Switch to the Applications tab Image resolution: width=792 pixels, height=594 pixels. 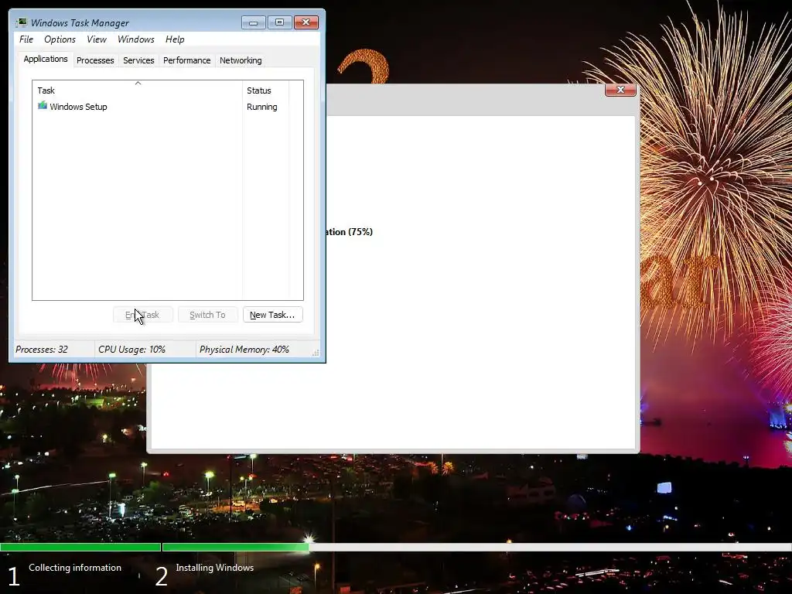(46, 59)
